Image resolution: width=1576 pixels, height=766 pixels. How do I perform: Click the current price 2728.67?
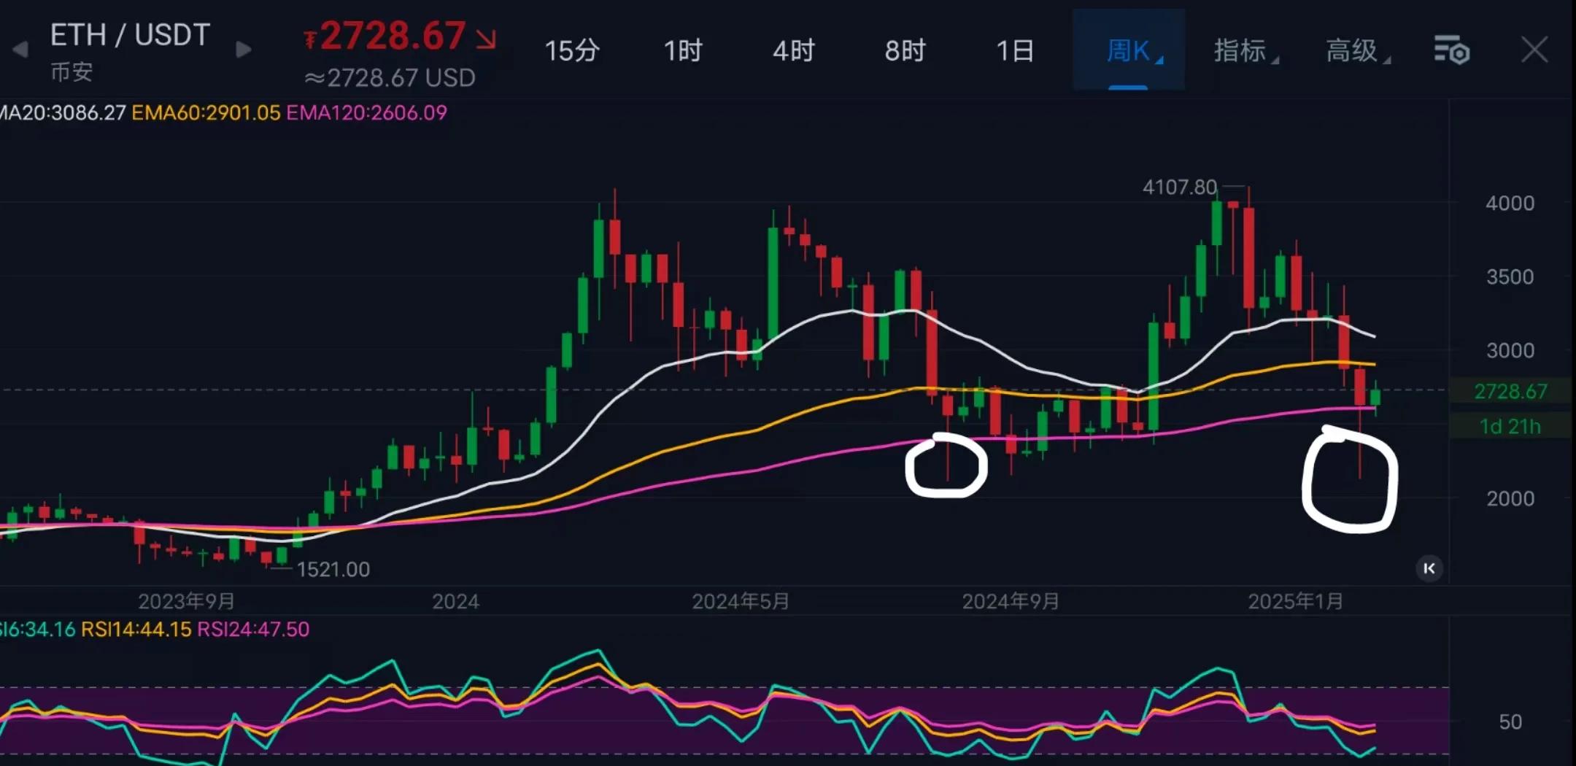pos(393,36)
